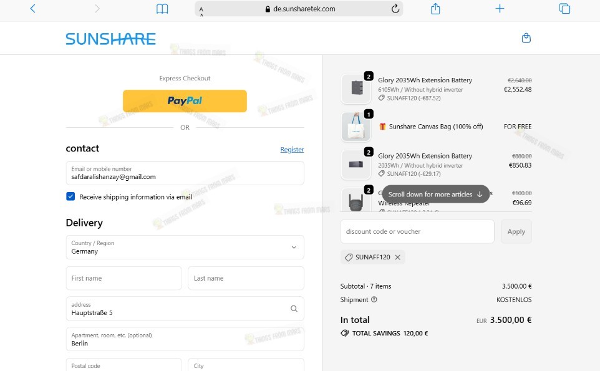
Task: Go back with Safari's back arrow
Action: (x=33, y=8)
